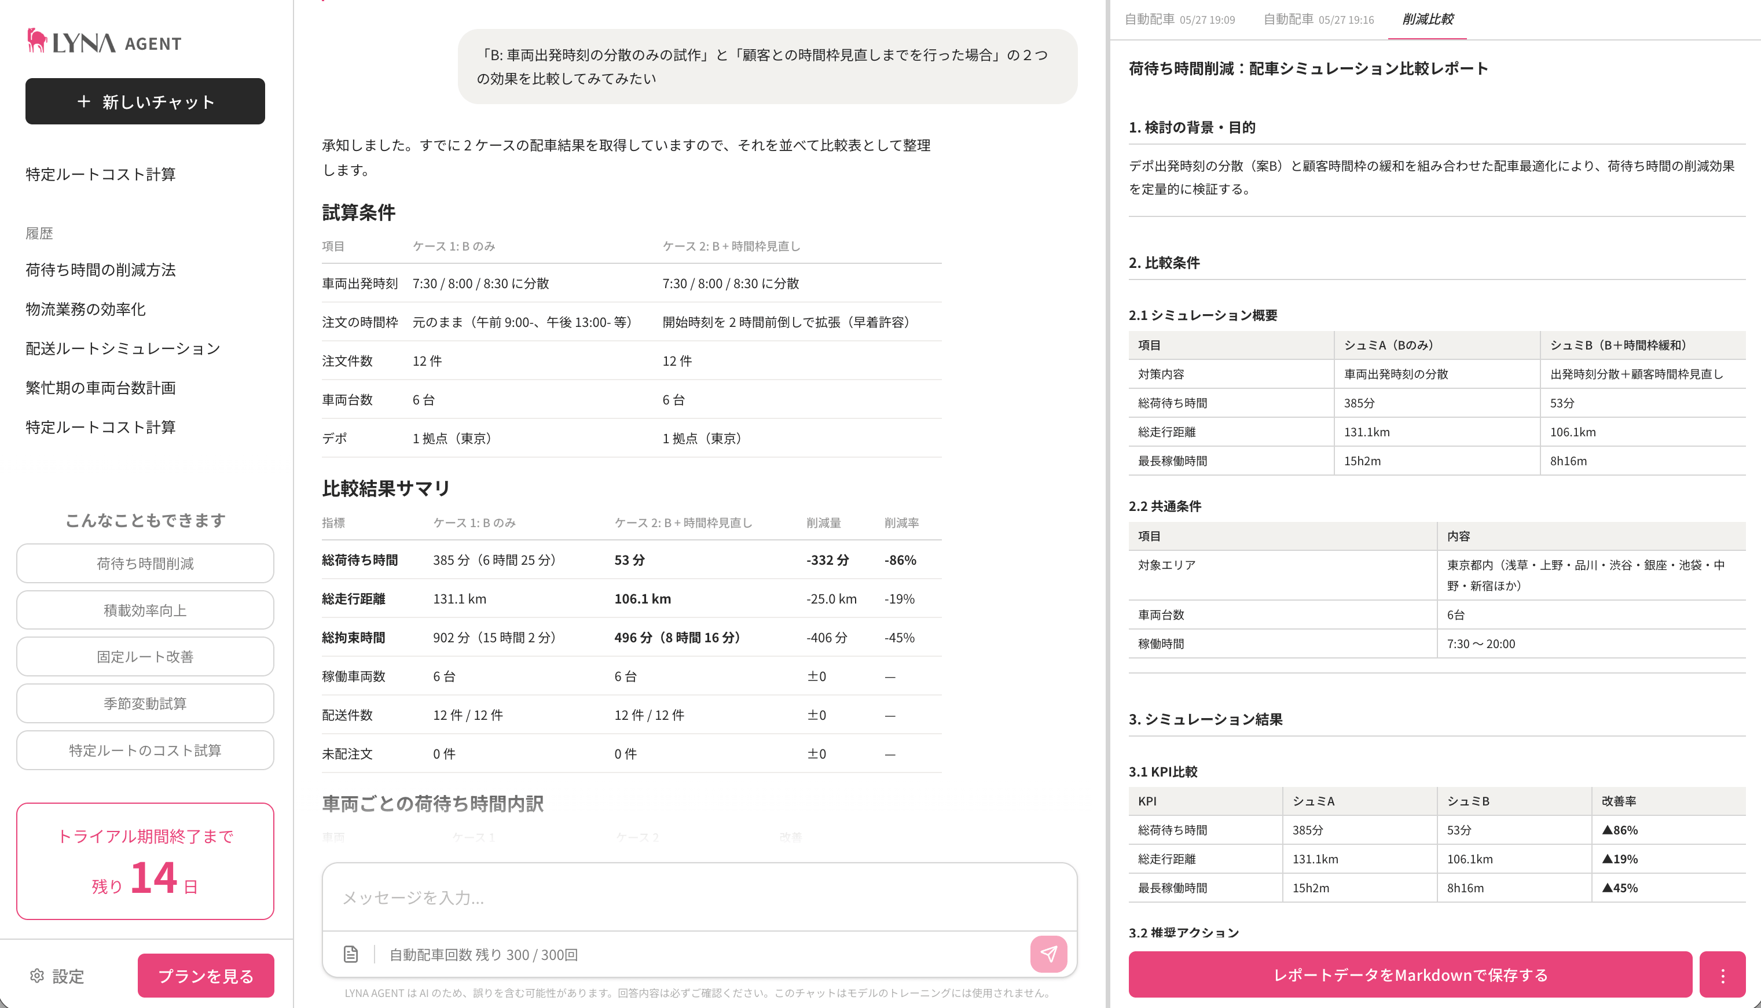The image size is (1761, 1008).
Task: Select the 季節変動試算 suggestion chip
Action: point(145,704)
